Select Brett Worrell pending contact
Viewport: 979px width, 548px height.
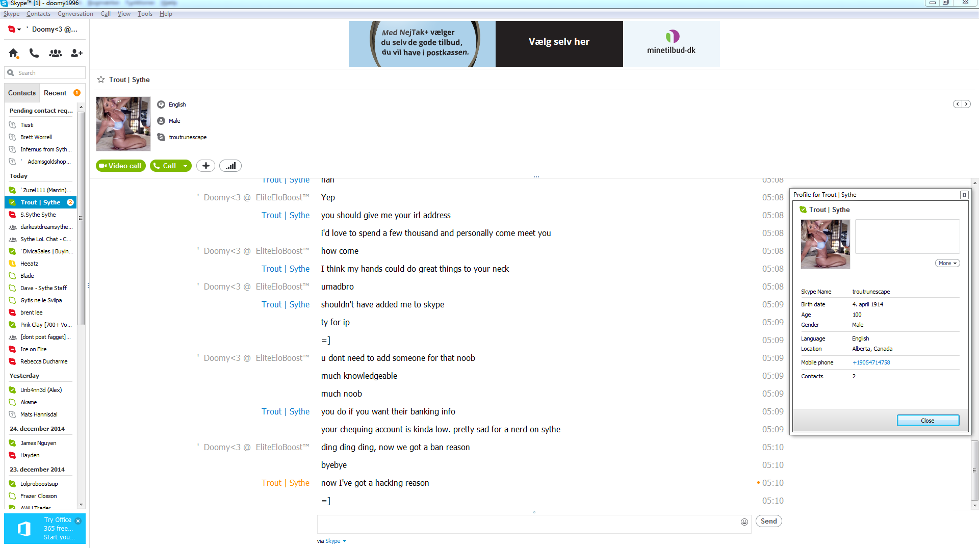tap(41, 137)
